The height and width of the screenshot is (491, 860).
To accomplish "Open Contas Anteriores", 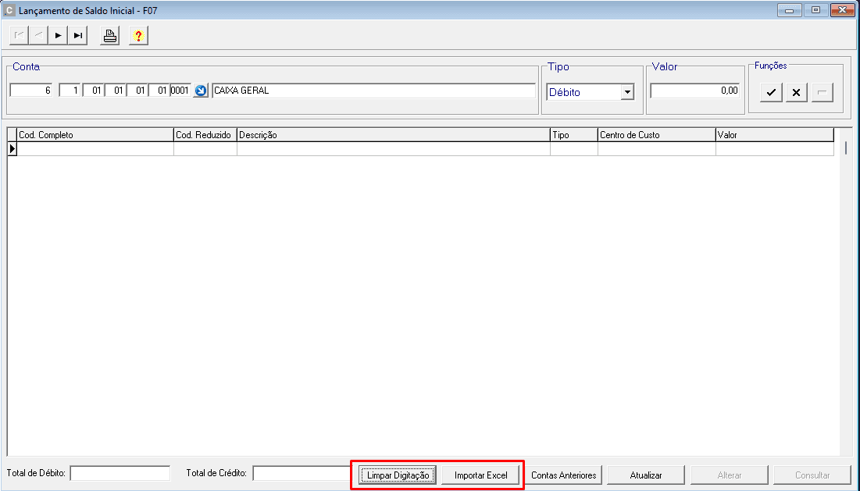I will (563, 475).
